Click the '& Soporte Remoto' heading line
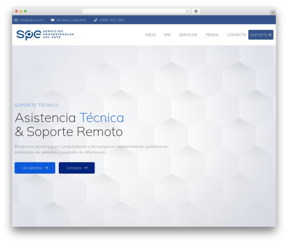The height and width of the screenshot is (244, 288). pos(69,132)
